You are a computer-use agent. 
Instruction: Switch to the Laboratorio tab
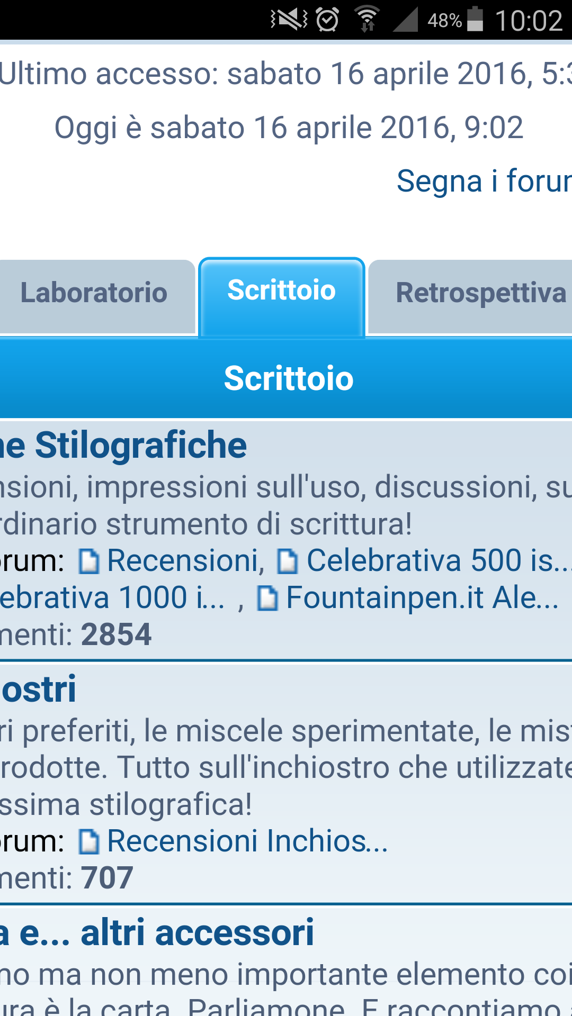[x=94, y=293]
